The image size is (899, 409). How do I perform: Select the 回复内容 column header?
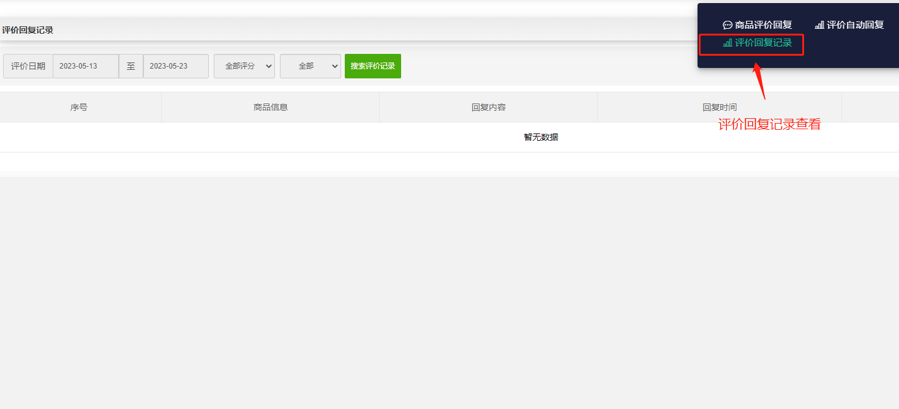[x=488, y=107]
